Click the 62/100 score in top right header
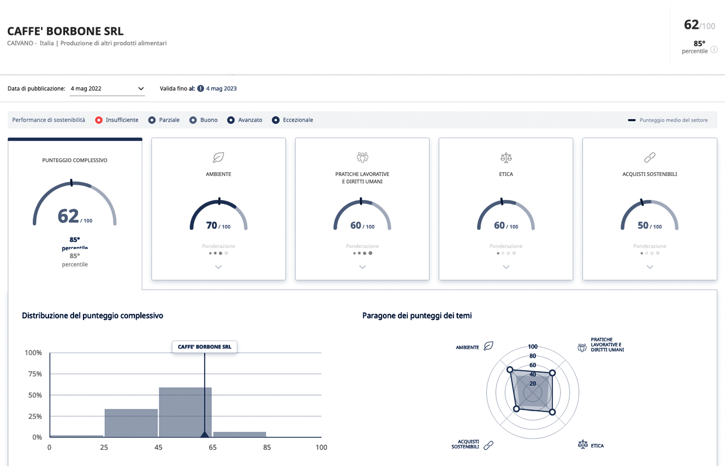 [700, 25]
